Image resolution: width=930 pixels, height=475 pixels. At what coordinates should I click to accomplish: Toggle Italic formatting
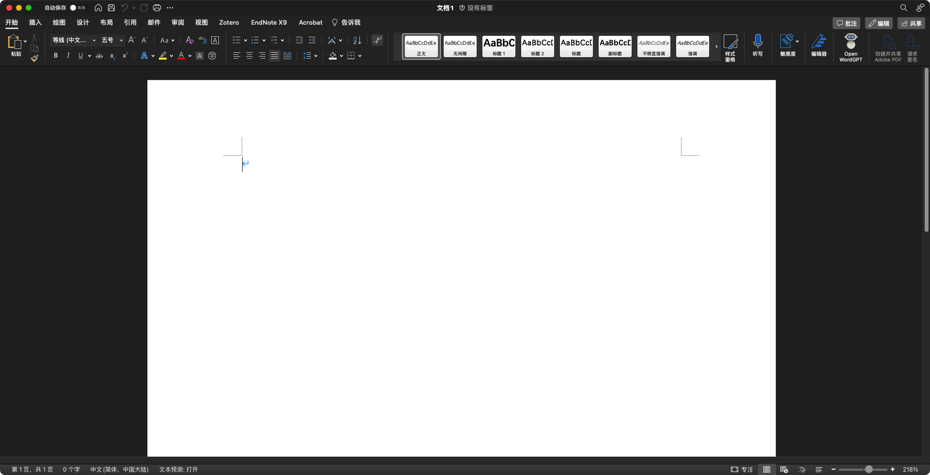[68, 56]
